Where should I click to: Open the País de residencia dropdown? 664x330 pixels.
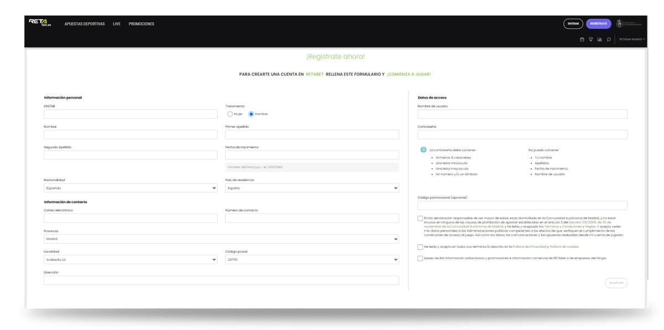[x=312, y=188]
